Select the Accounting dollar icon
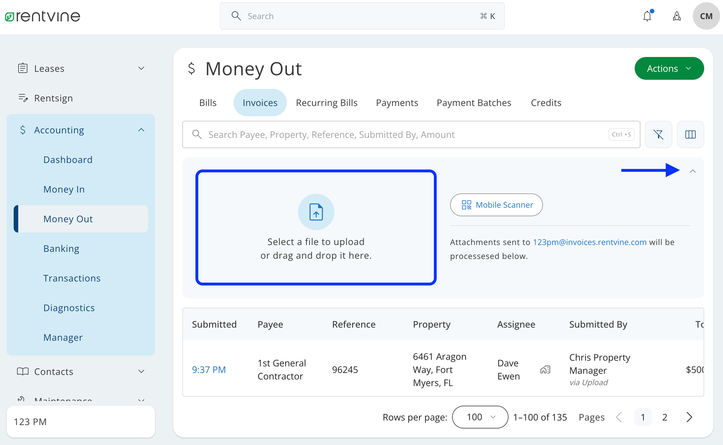 tap(23, 130)
